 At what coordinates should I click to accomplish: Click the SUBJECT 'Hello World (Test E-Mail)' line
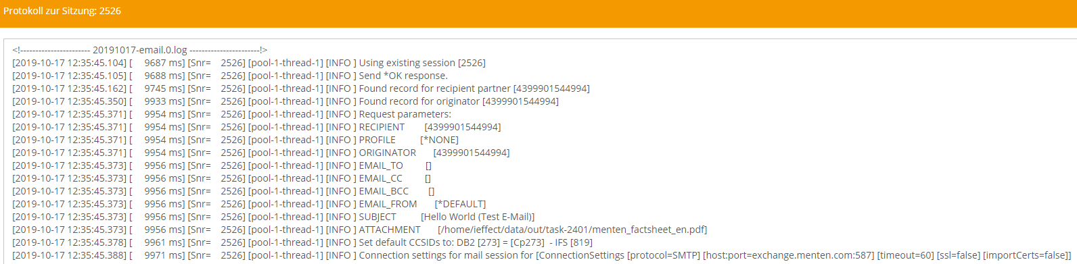273,217
